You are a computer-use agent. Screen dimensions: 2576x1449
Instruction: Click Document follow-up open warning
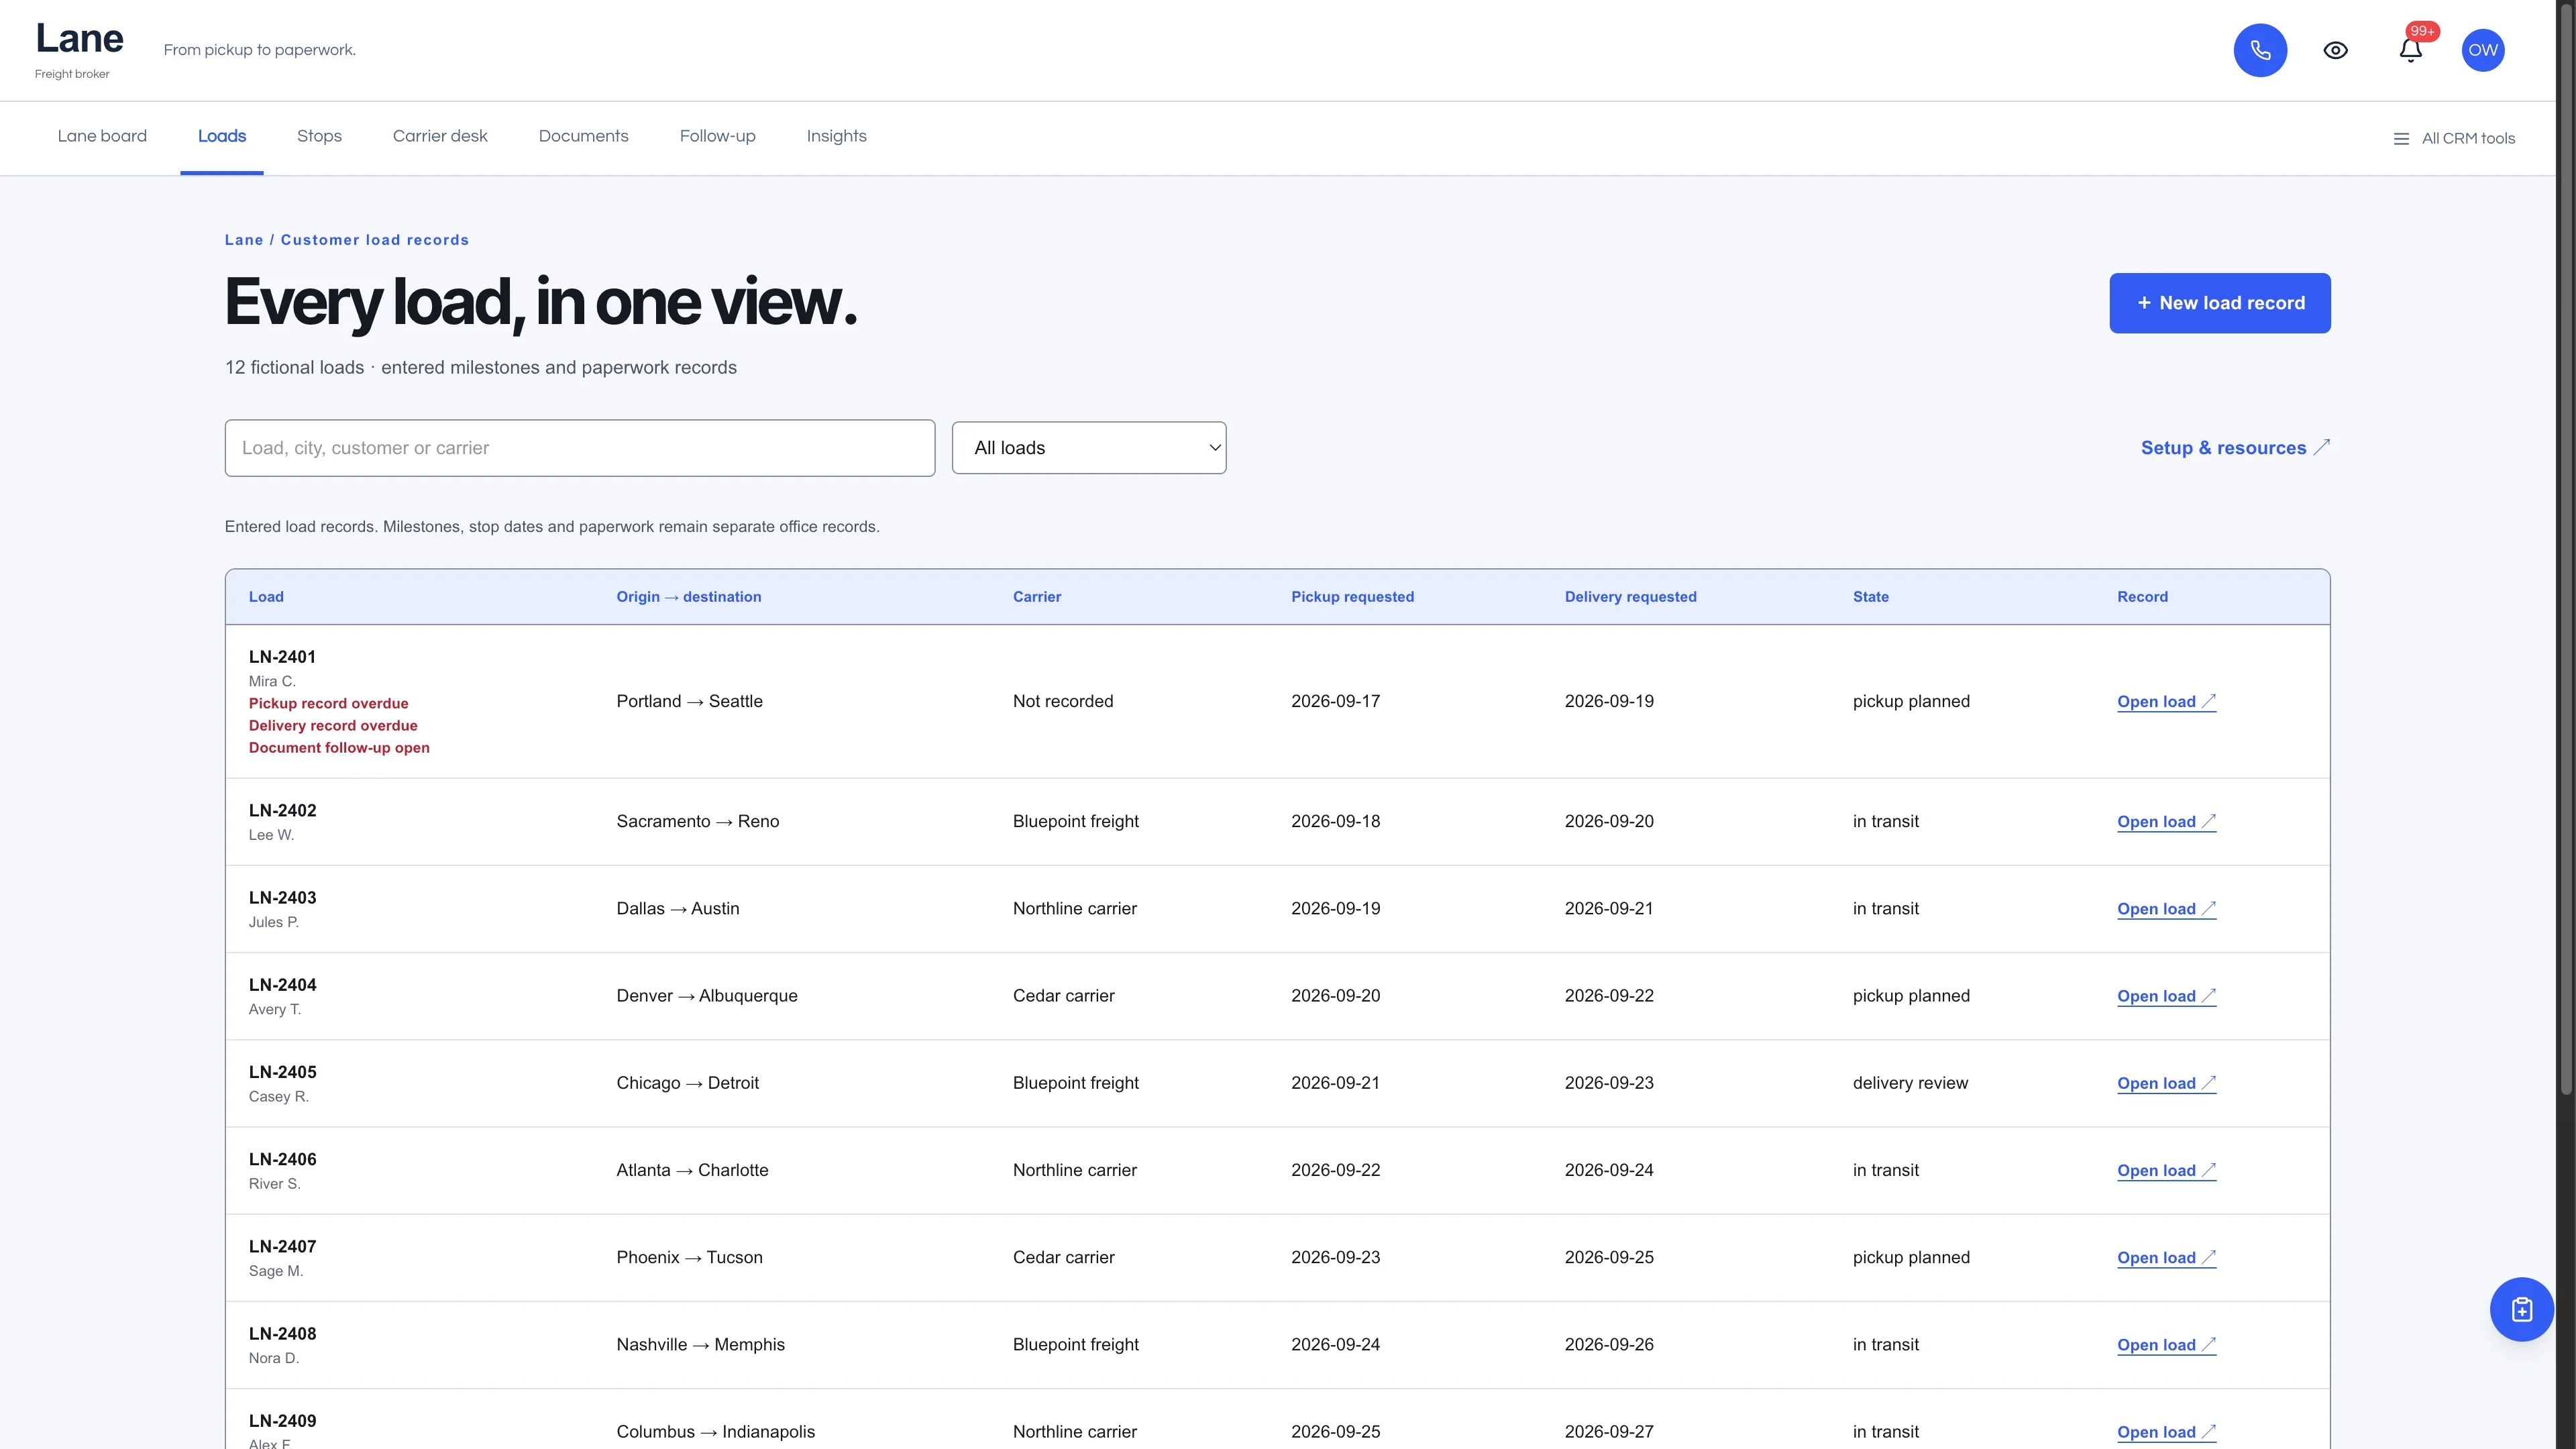coord(339,748)
